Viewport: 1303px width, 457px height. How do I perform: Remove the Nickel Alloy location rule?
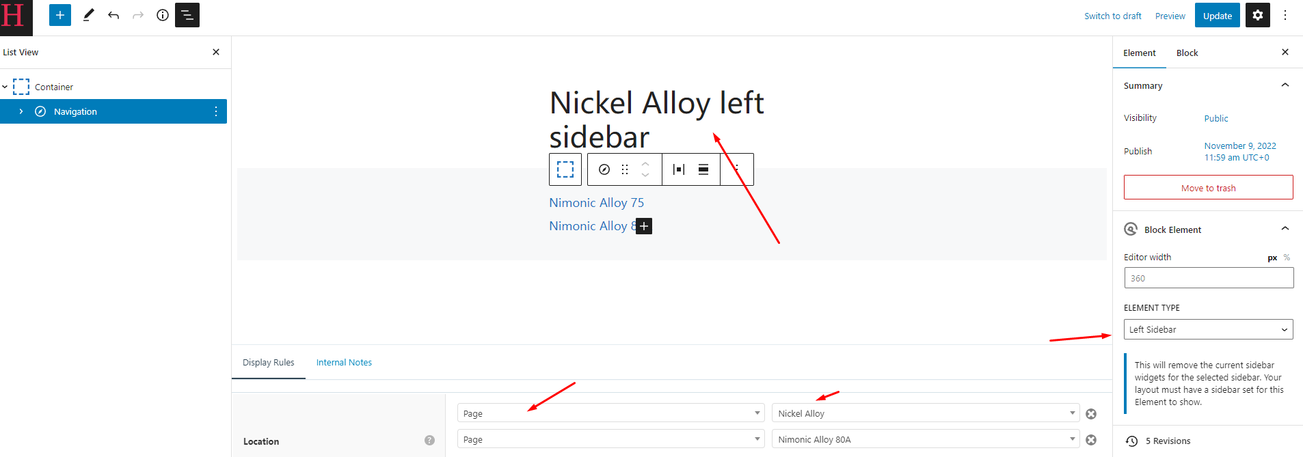coord(1091,414)
